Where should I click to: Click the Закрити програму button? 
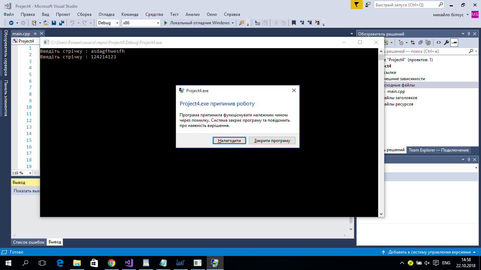272,141
